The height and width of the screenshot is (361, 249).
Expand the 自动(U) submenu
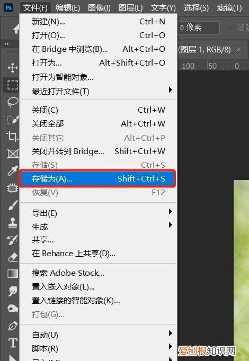pyautogui.click(x=99, y=335)
